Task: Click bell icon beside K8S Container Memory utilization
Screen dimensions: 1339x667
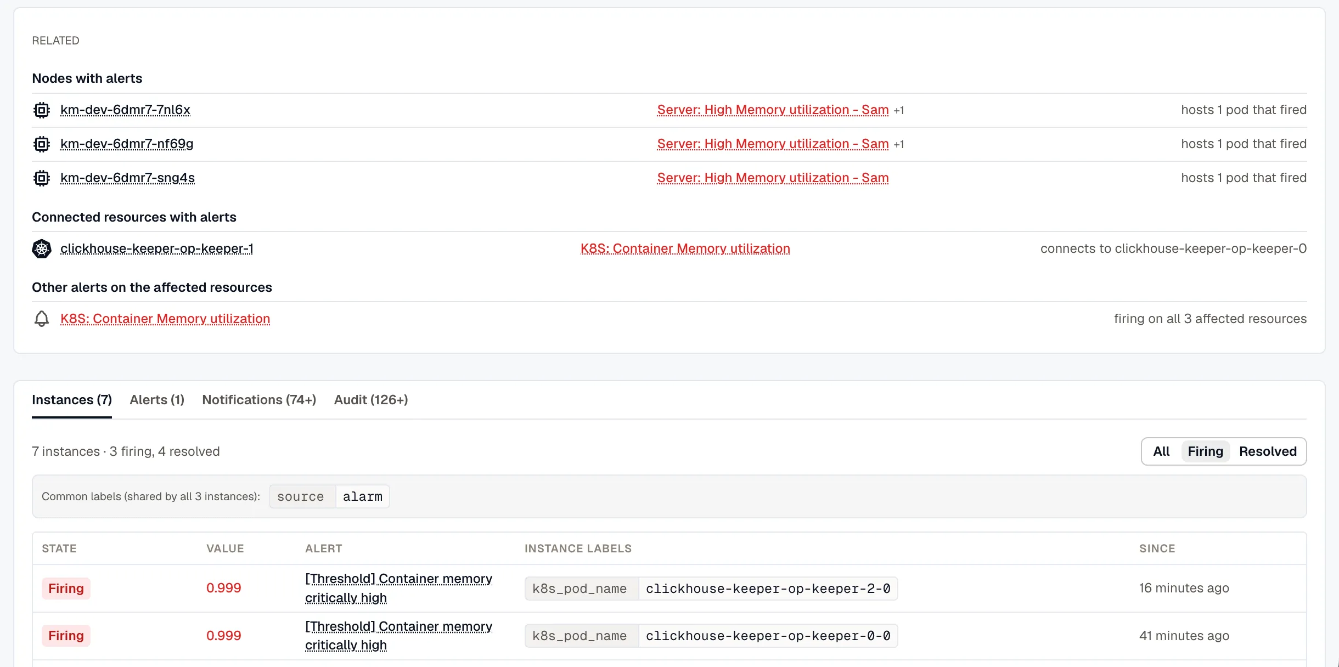Action: click(42, 319)
